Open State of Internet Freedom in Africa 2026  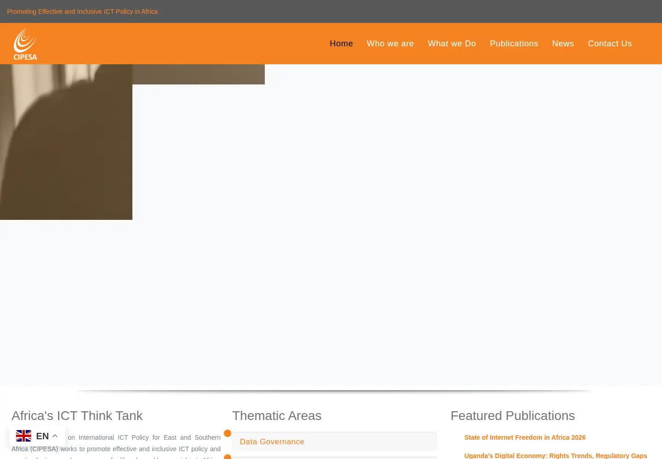pos(525,437)
